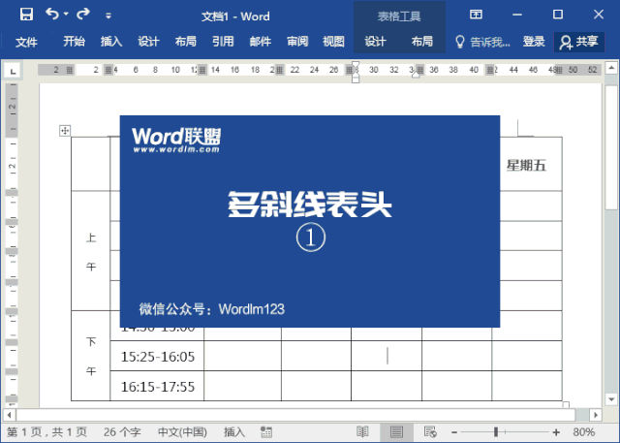Click the language indicator 中文(中国)
The image size is (620, 443).
click(x=182, y=432)
